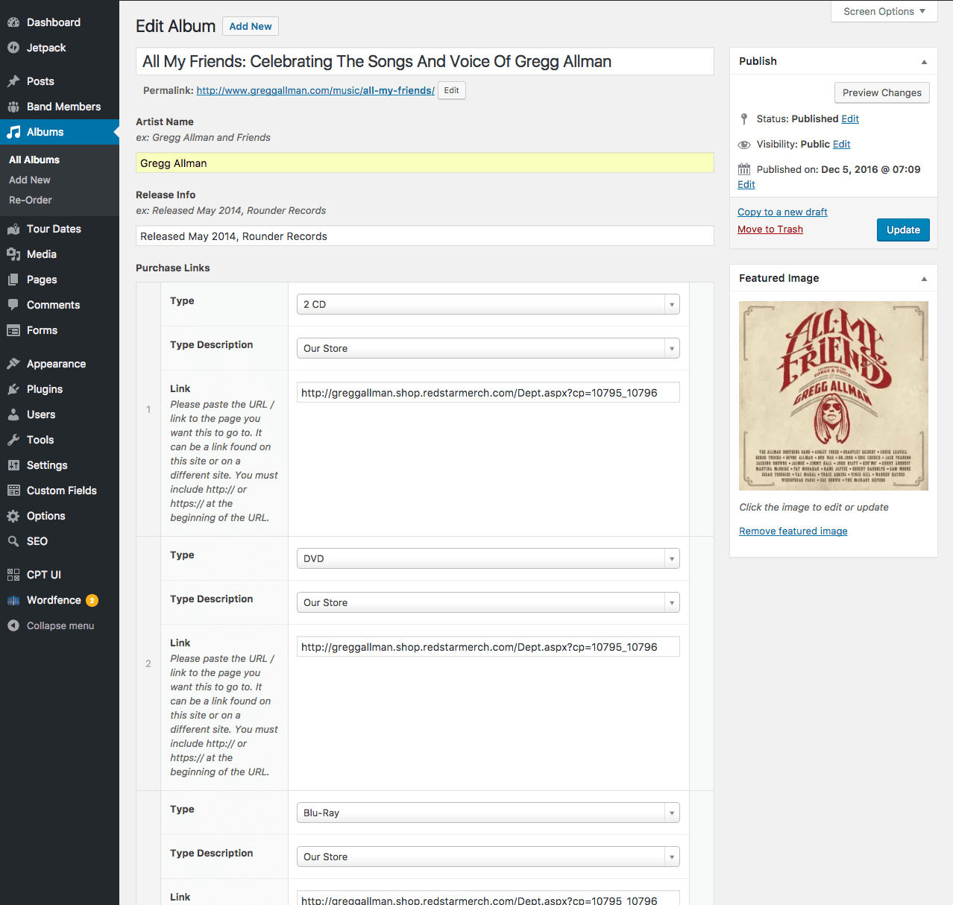Click the Tools wrench icon
This screenshot has height=905, width=953.
(x=13, y=440)
